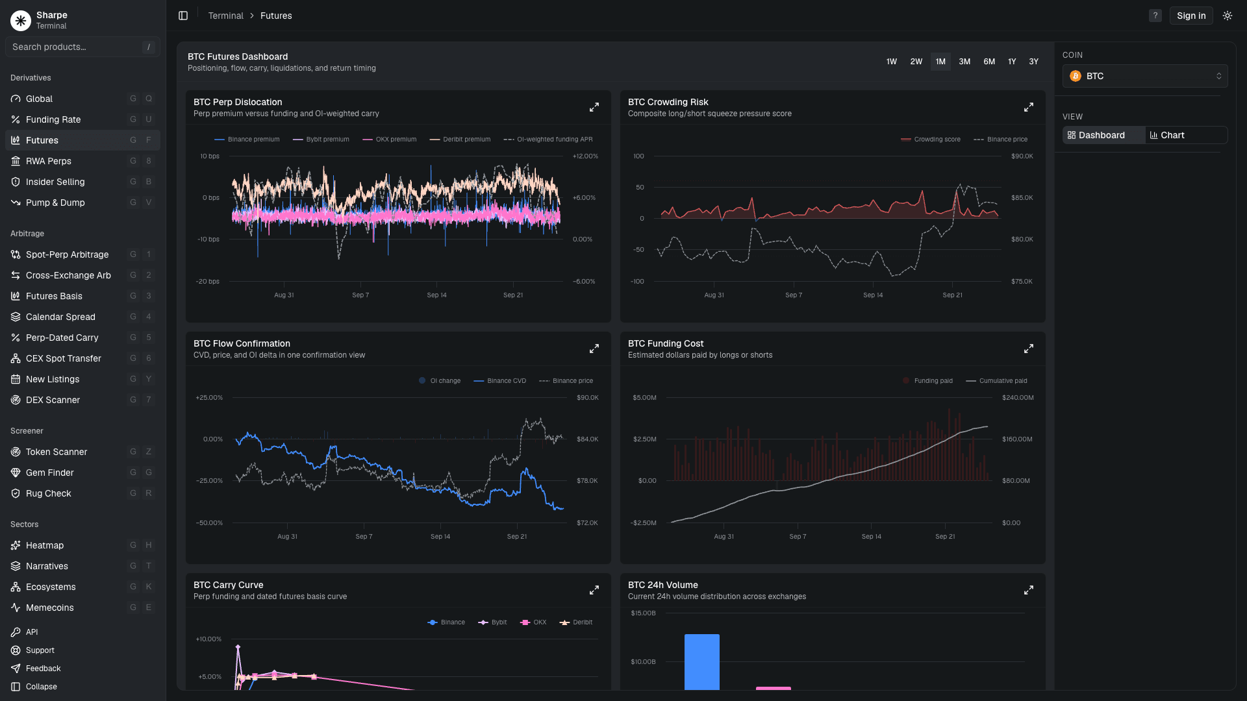
Task: Select the 1W time range
Action: coord(891,62)
